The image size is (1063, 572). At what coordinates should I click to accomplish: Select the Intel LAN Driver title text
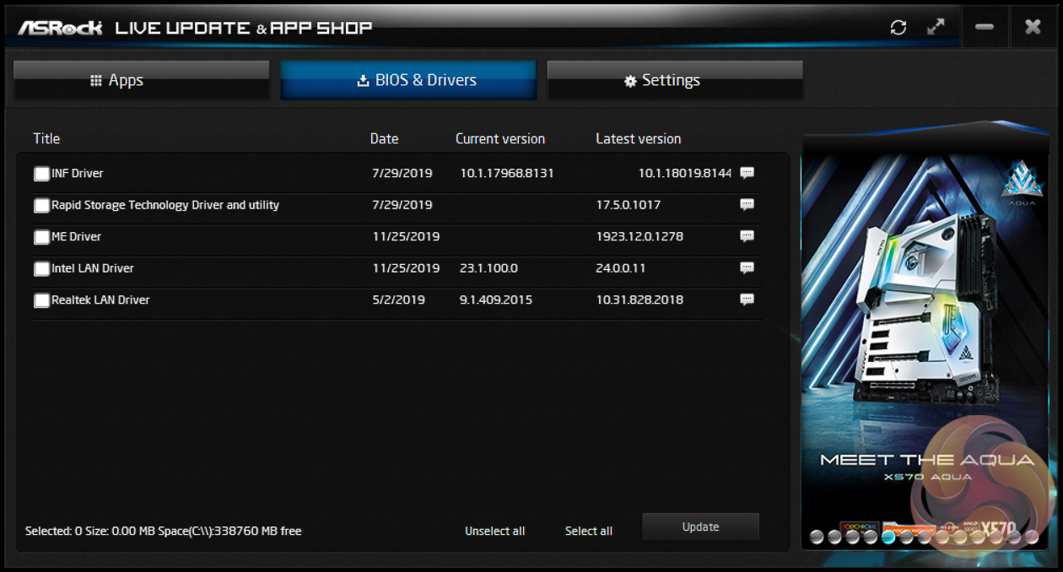click(93, 268)
